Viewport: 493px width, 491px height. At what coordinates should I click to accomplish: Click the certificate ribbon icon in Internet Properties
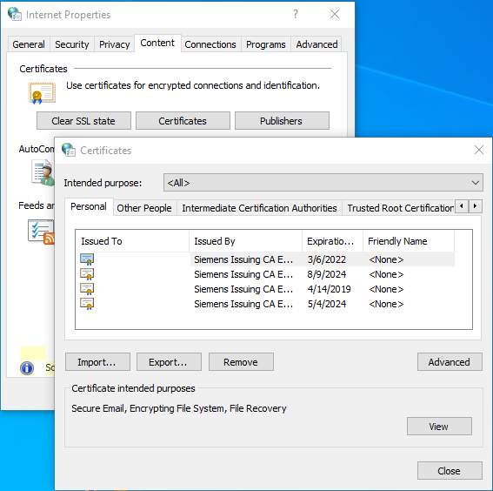pyautogui.click(x=42, y=93)
